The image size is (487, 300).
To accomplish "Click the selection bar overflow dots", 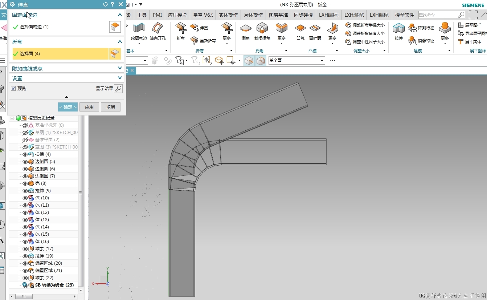I will point(332,61).
